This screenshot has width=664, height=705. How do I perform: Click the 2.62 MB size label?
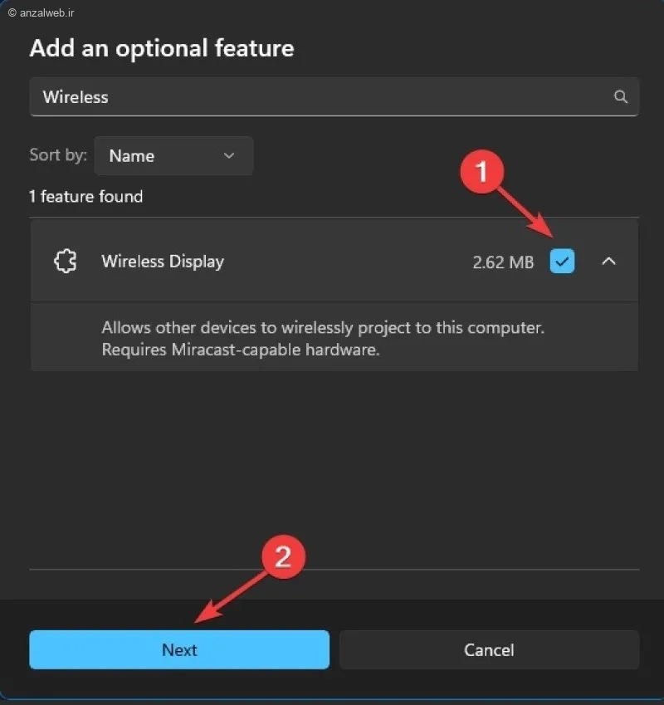click(503, 262)
